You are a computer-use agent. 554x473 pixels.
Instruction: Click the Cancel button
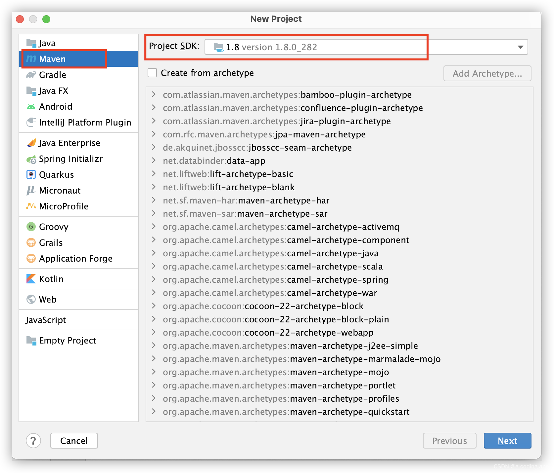point(74,441)
